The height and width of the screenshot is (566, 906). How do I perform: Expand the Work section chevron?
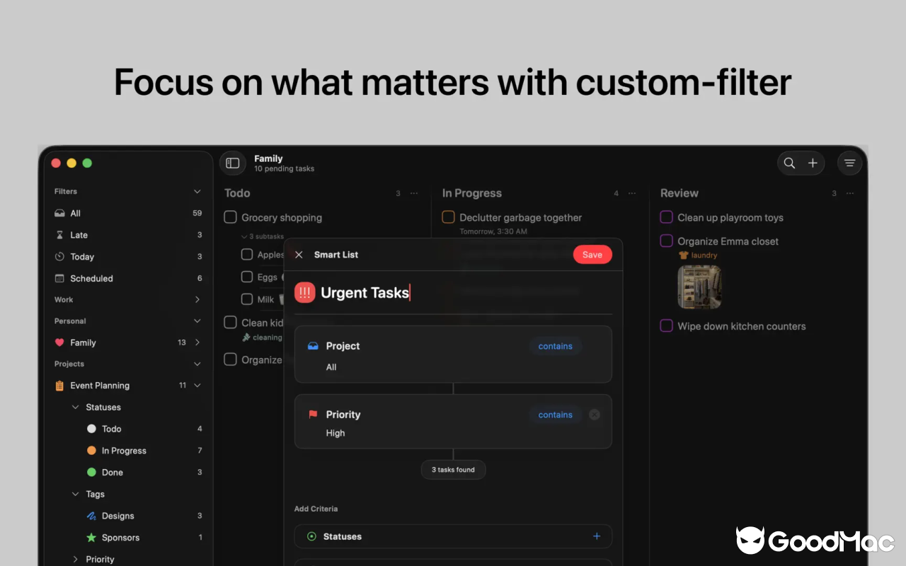point(197,300)
